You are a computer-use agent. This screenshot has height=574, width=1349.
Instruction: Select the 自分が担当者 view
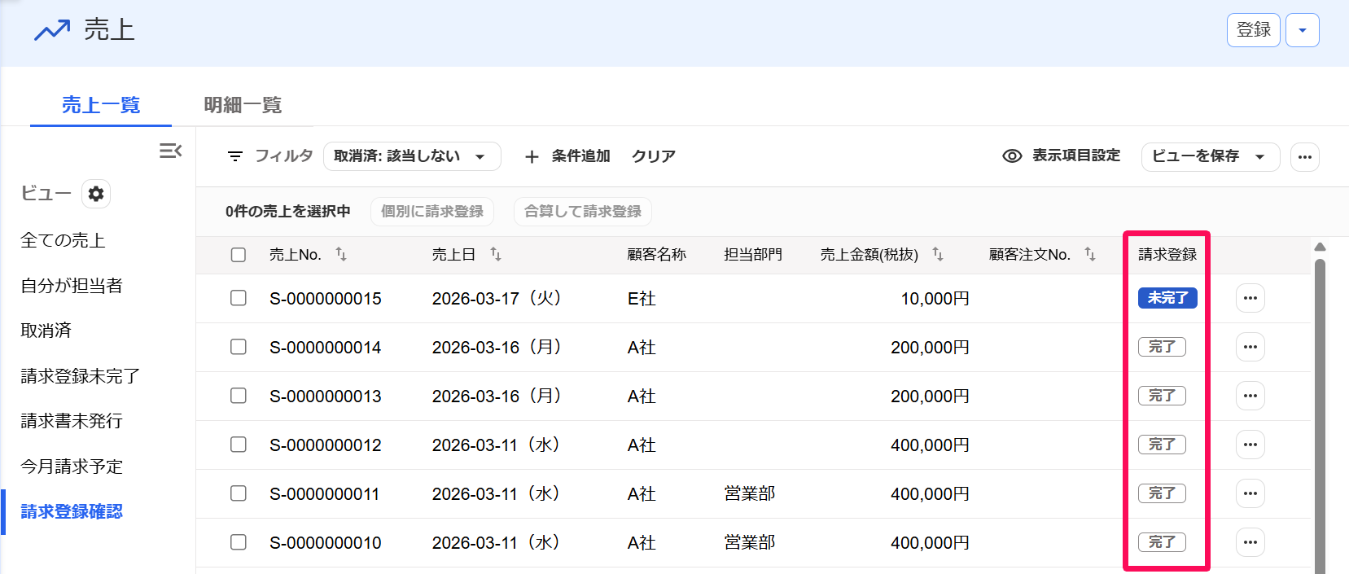coord(72,286)
